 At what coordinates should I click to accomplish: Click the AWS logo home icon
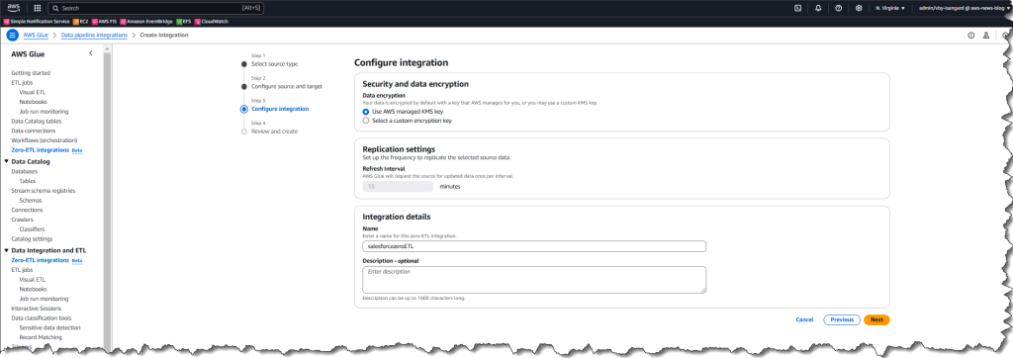(x=14, y=8)
